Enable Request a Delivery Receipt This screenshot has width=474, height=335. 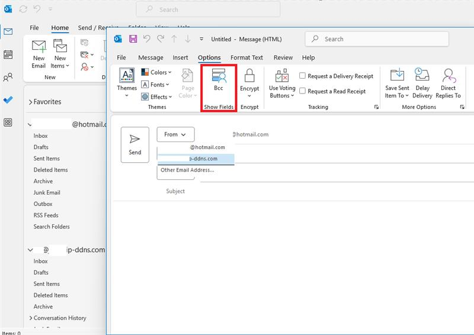tap(302, 76)
